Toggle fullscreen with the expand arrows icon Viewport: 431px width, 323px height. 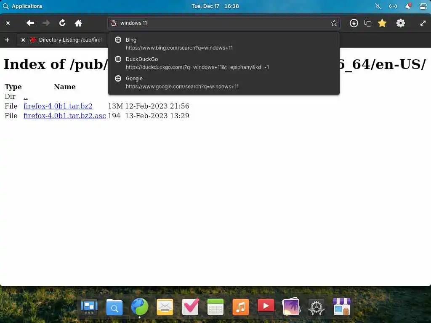click(x=423, y=23)
